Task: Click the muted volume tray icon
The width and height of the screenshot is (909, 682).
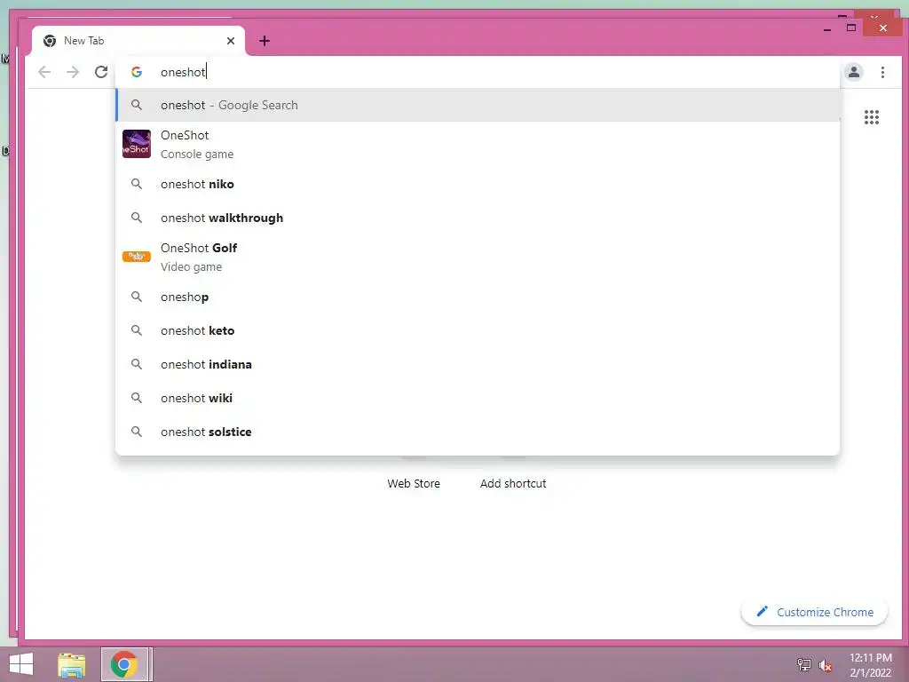Action: (x=825, y=665)
